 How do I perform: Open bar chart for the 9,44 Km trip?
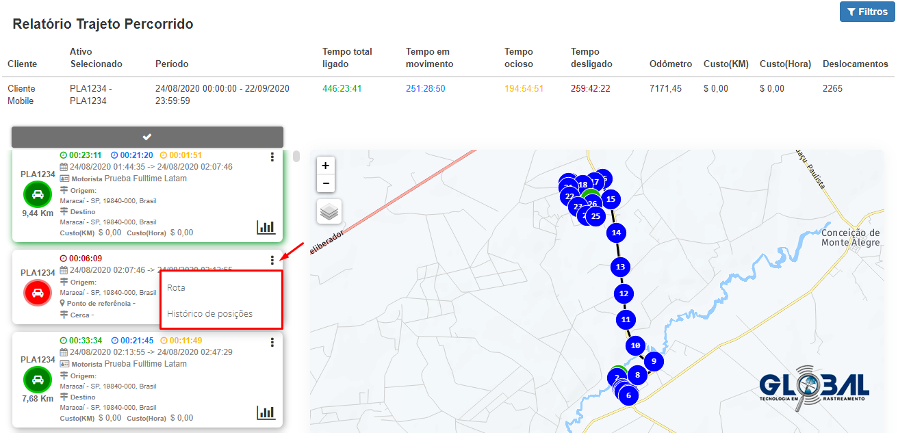tap(266, 227)
